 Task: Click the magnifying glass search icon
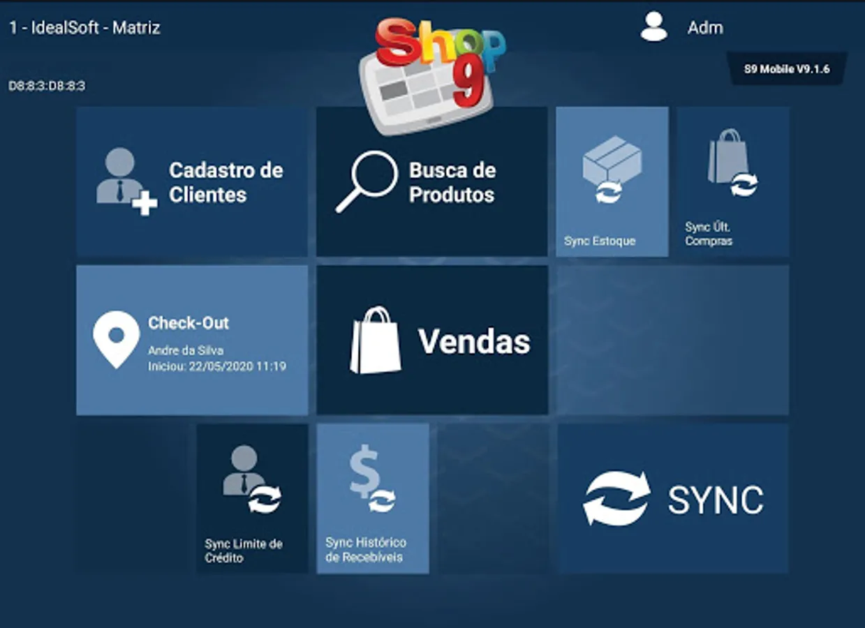pos(367,181)
